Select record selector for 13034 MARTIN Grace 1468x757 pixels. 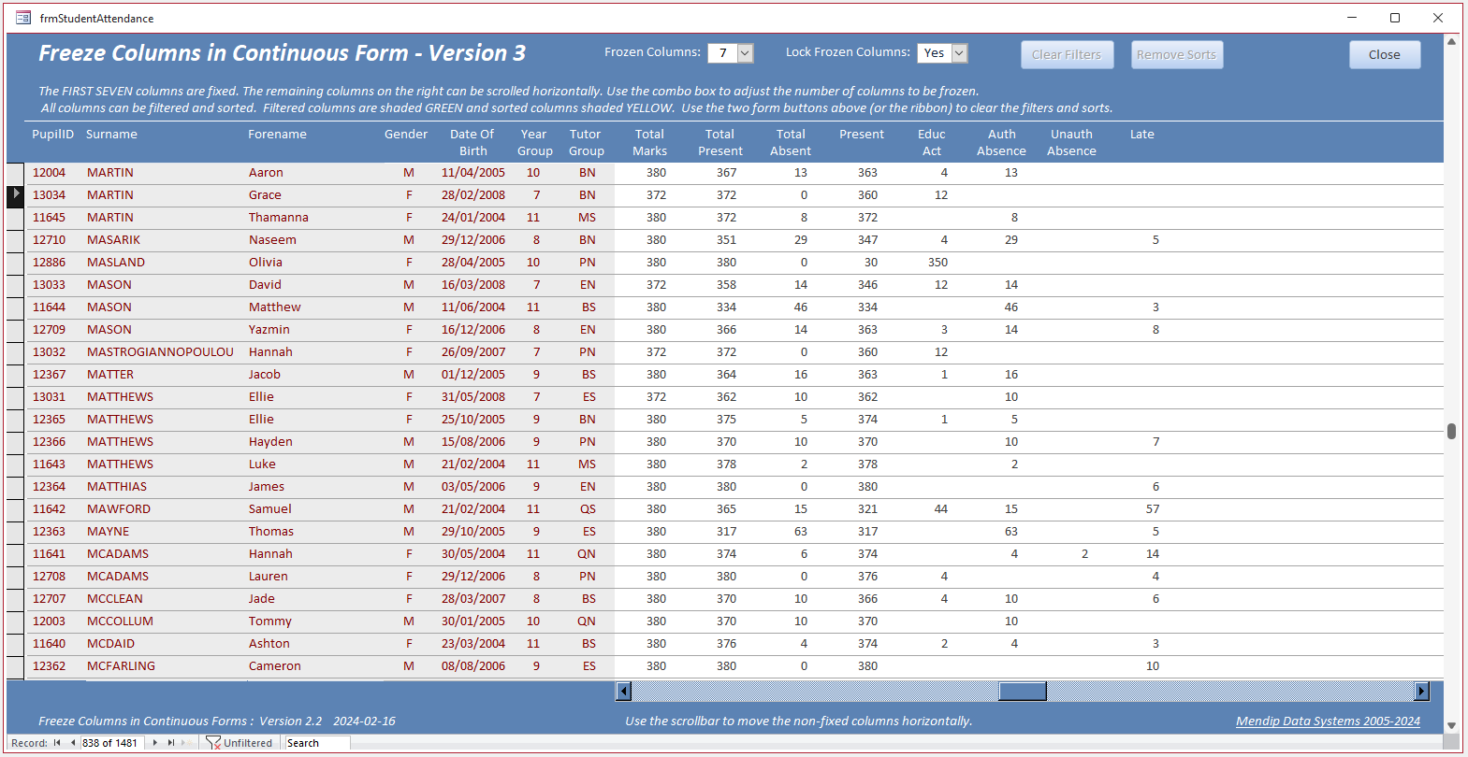point(16,195)
